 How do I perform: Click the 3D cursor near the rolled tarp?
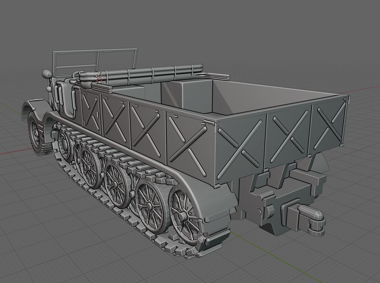[x=98, y=78]
